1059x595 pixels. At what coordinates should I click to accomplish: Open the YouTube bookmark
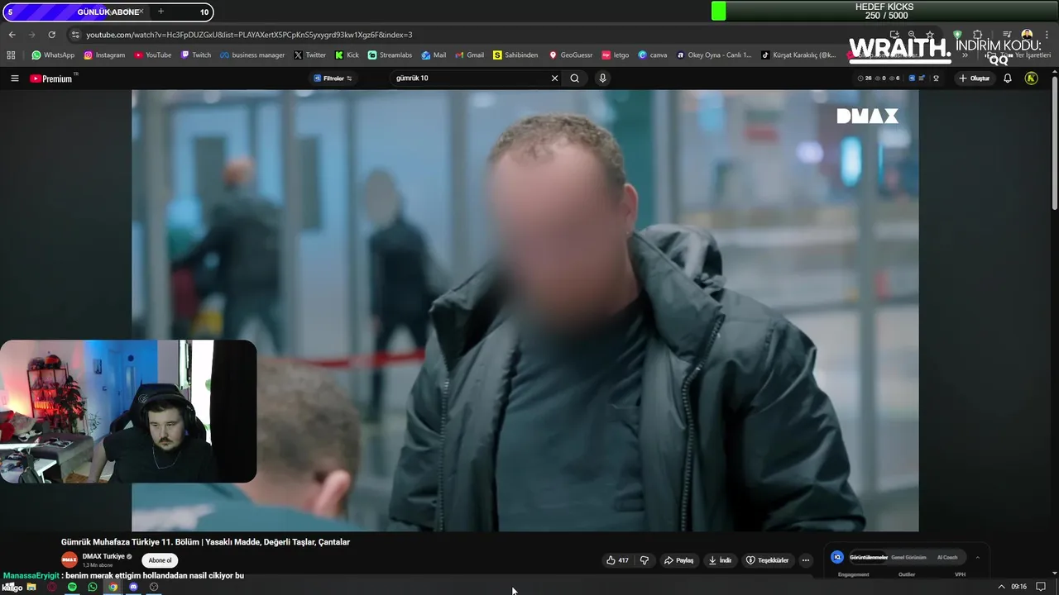[x=153, y=55]
